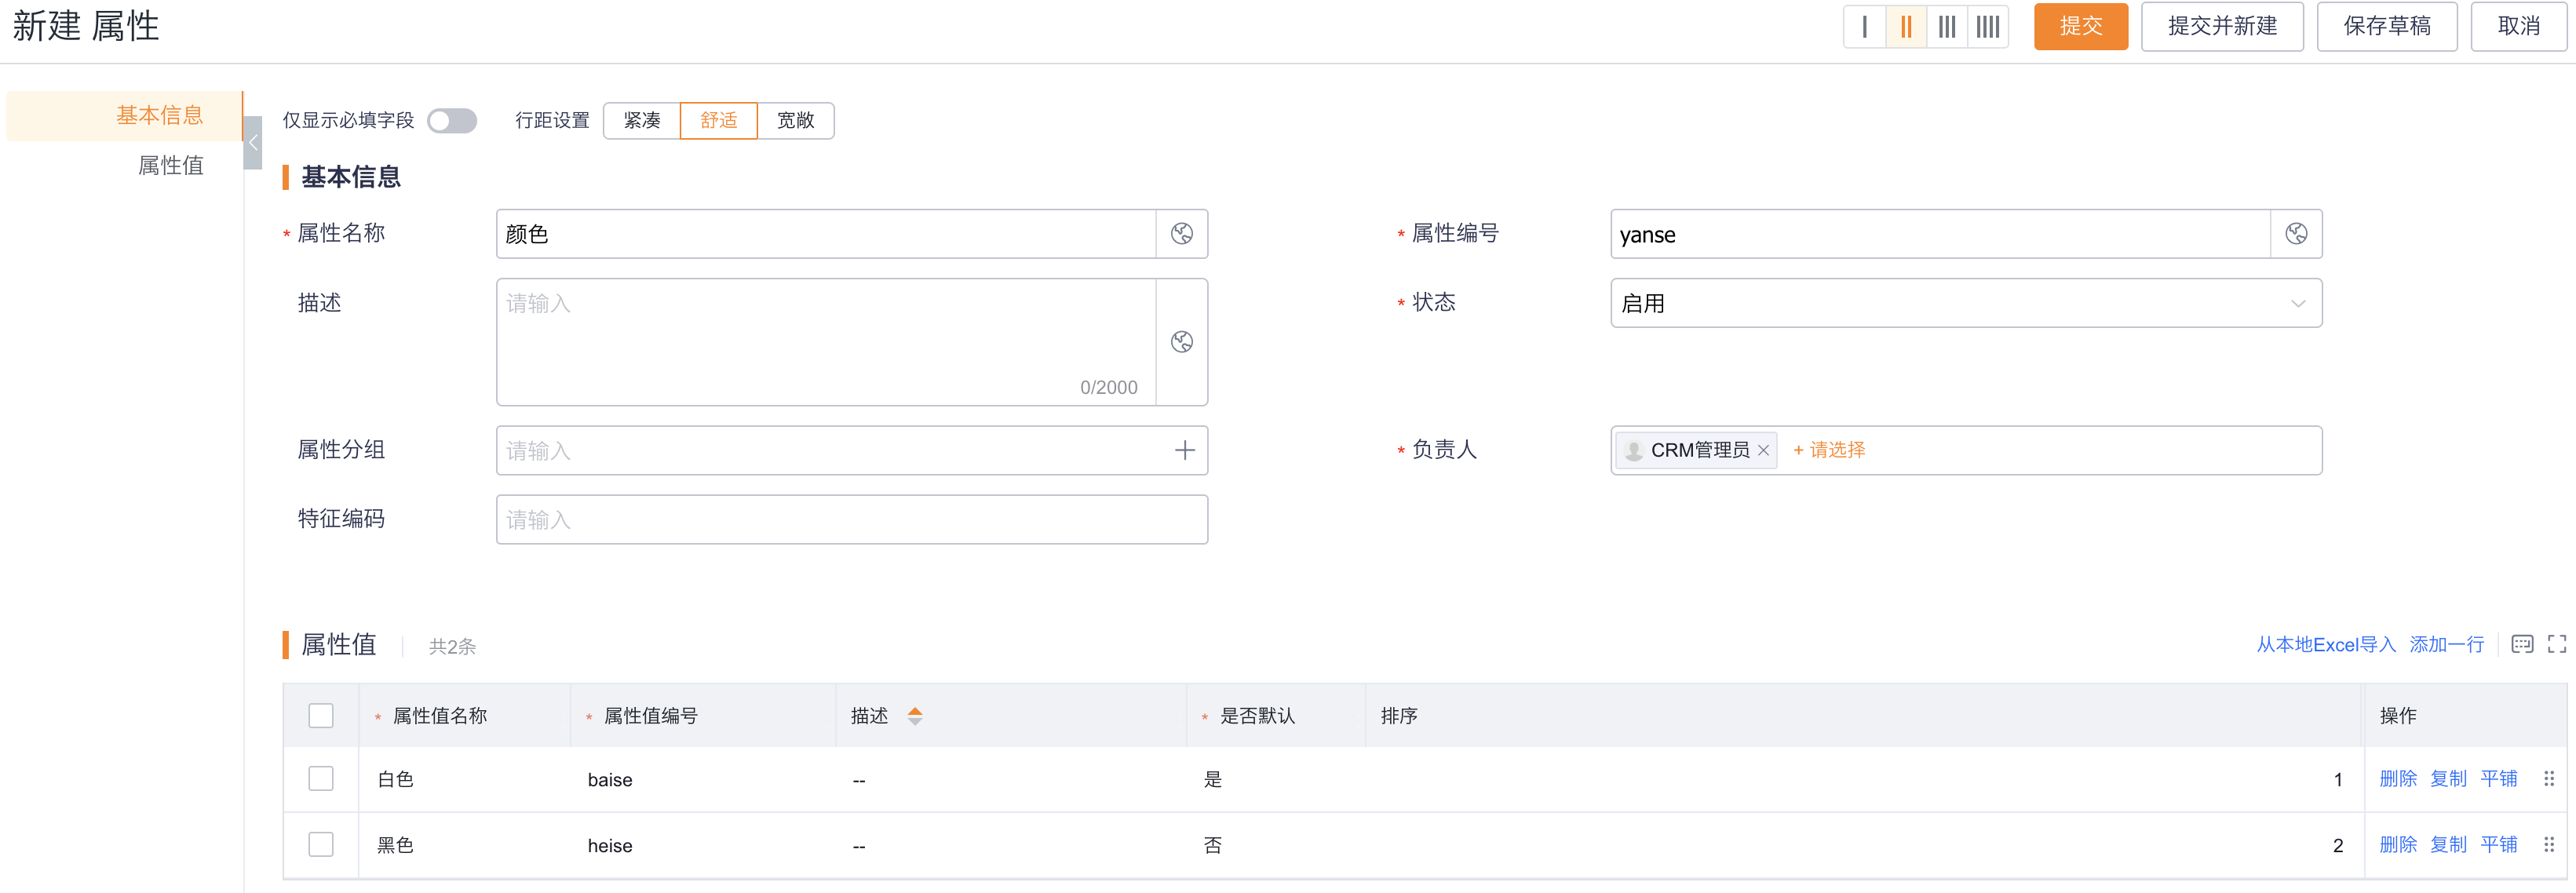Focus the 描述 textarea
Viewport: 2576px width, 893px height.
click(827, 342)
